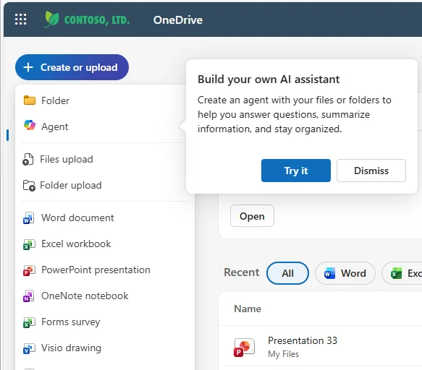This screenshot has width=422, height=370.
Task: Open the app launcher waffle grid
Action: tap(21, 20)
